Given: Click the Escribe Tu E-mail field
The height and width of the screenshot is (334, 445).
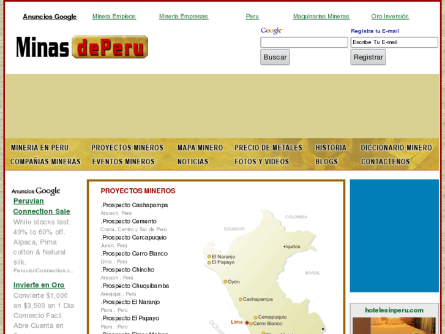Looking at the screenshot, I should (x=394, y=42).
